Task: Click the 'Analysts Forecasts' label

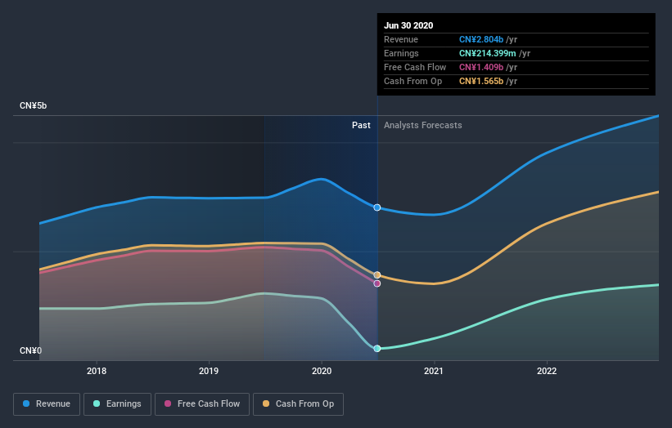Action: coord(422,125)
